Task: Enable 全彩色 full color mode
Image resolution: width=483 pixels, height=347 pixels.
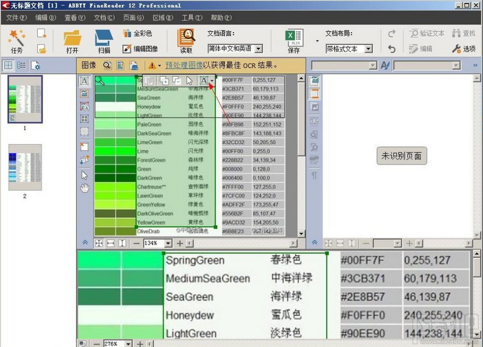Action: [137, 33]
